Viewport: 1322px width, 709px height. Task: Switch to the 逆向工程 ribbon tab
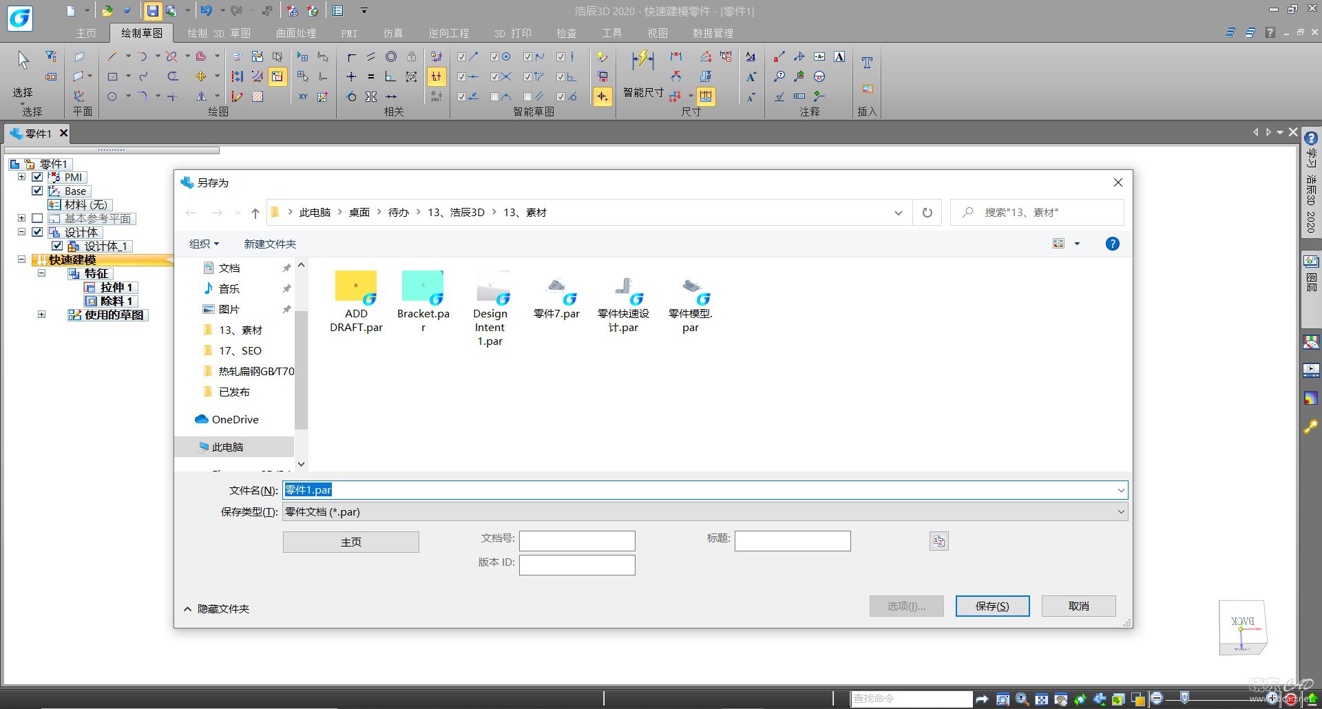pyautogui.click(x=449, y=33)
